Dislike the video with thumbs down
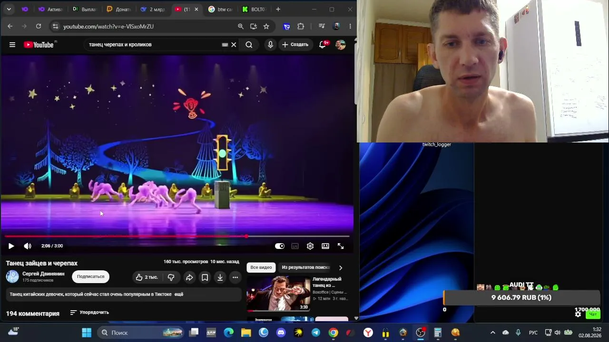609x342 pixels. [171, 277]
